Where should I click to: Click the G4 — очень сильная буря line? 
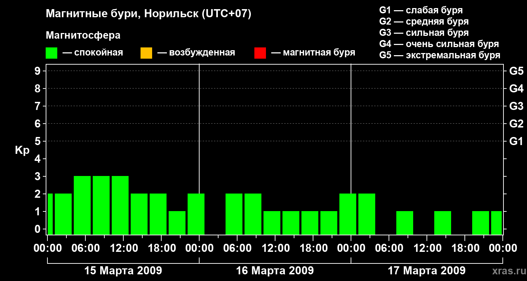point(439,44)
